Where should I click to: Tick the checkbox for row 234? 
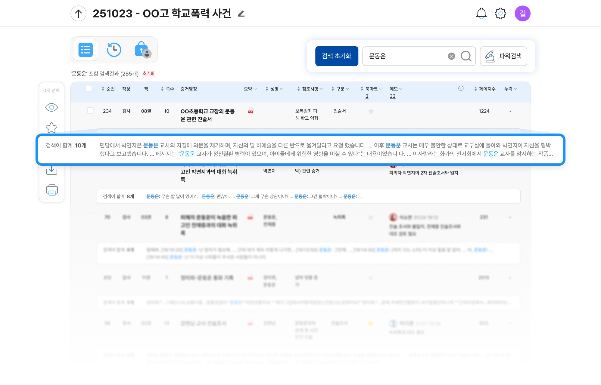(90, 111)
